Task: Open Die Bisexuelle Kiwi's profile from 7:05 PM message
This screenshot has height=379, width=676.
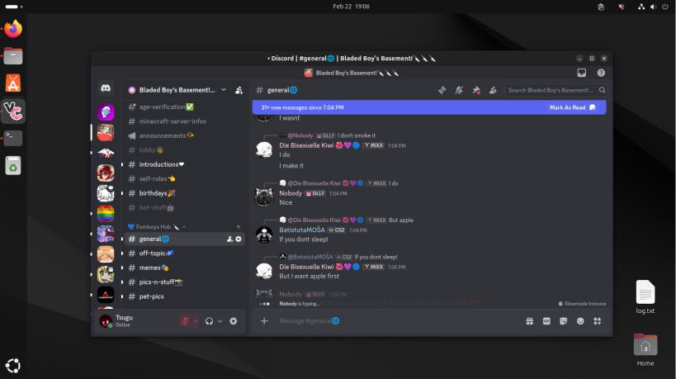Action: (x=306, y=267)
